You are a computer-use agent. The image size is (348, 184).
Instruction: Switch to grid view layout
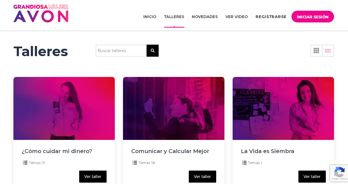point(316,51)
